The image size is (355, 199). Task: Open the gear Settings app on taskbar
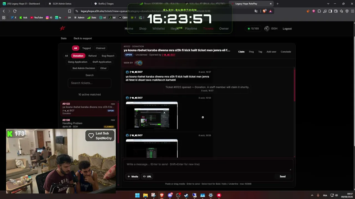(211, 195)
